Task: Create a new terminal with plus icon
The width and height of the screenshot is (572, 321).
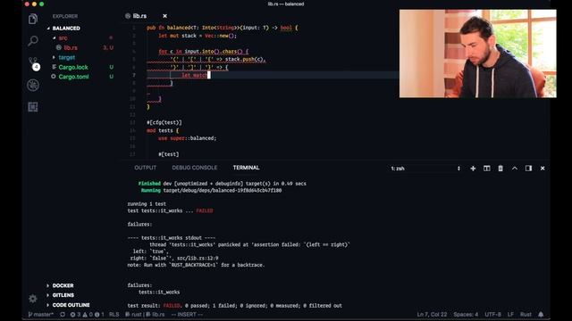Action: tap(473, 169)
